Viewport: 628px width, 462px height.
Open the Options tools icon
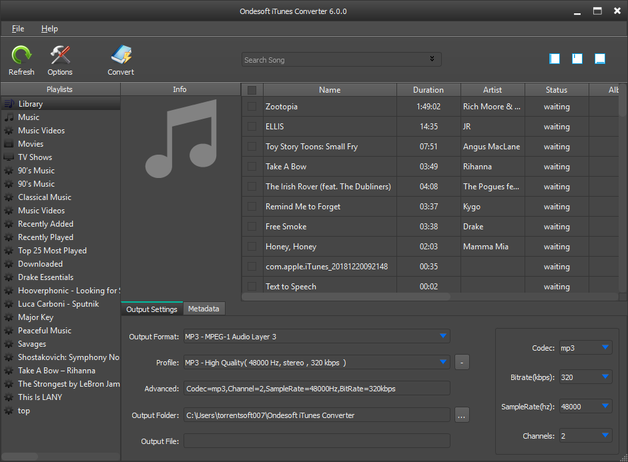[x=60, y=55]
